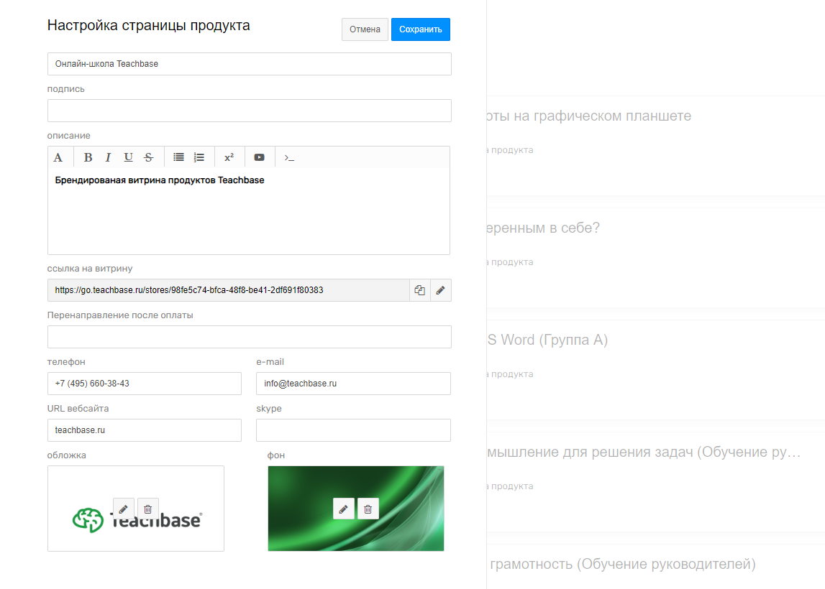Toggle strikethrough formatting in description editor

tap(148, 157)
